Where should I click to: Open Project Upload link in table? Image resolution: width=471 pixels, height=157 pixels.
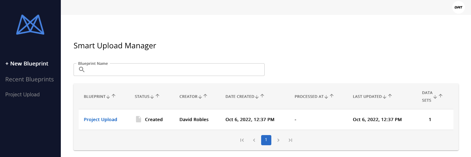click(x=100, y=119)
